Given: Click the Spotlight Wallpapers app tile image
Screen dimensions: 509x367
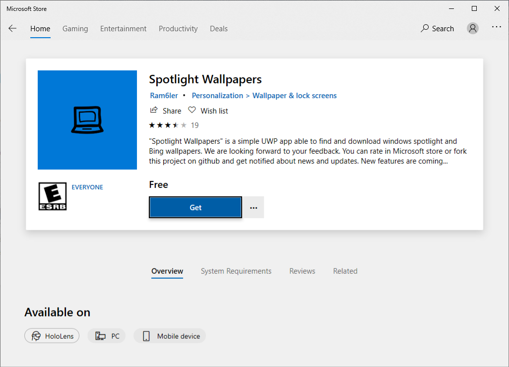Looking at the screenshot, I should coord(87,120).
